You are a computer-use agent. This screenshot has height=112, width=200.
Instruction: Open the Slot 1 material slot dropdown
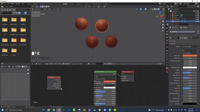tap(83, 64)
